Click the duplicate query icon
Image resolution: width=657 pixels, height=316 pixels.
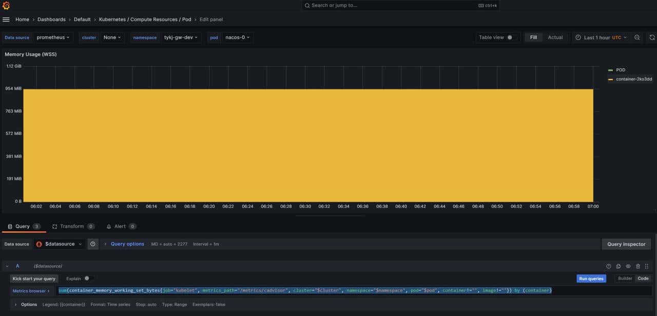(618, 266)
